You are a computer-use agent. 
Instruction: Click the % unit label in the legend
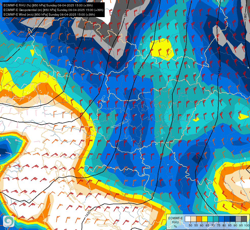pos(175,226)
